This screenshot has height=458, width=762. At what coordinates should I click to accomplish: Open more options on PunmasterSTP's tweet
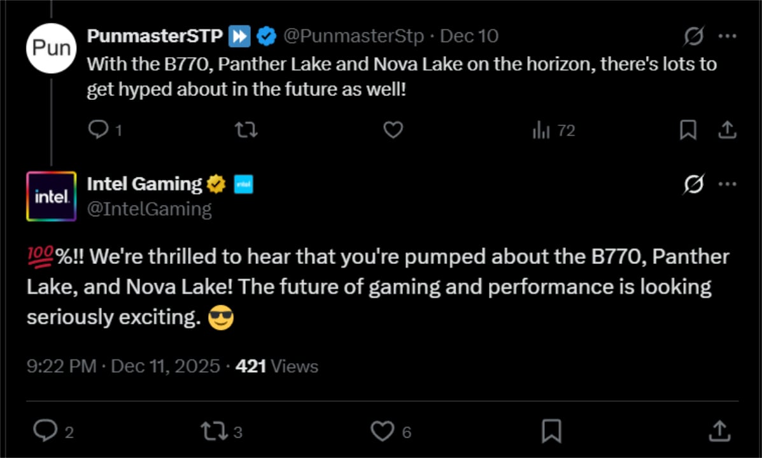pos(728,36)
